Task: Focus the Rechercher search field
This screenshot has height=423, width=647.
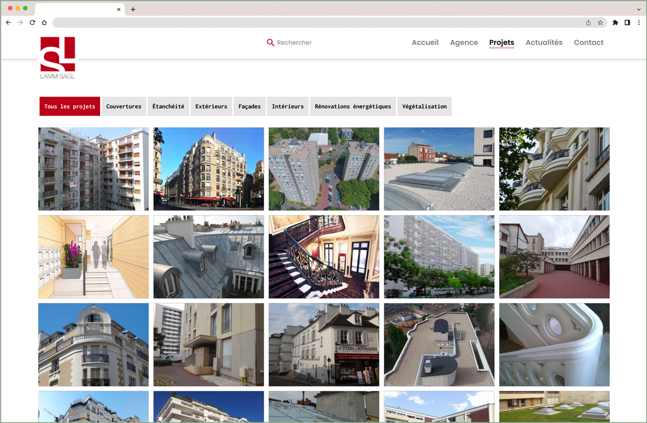Action: (x=294, y=43)
